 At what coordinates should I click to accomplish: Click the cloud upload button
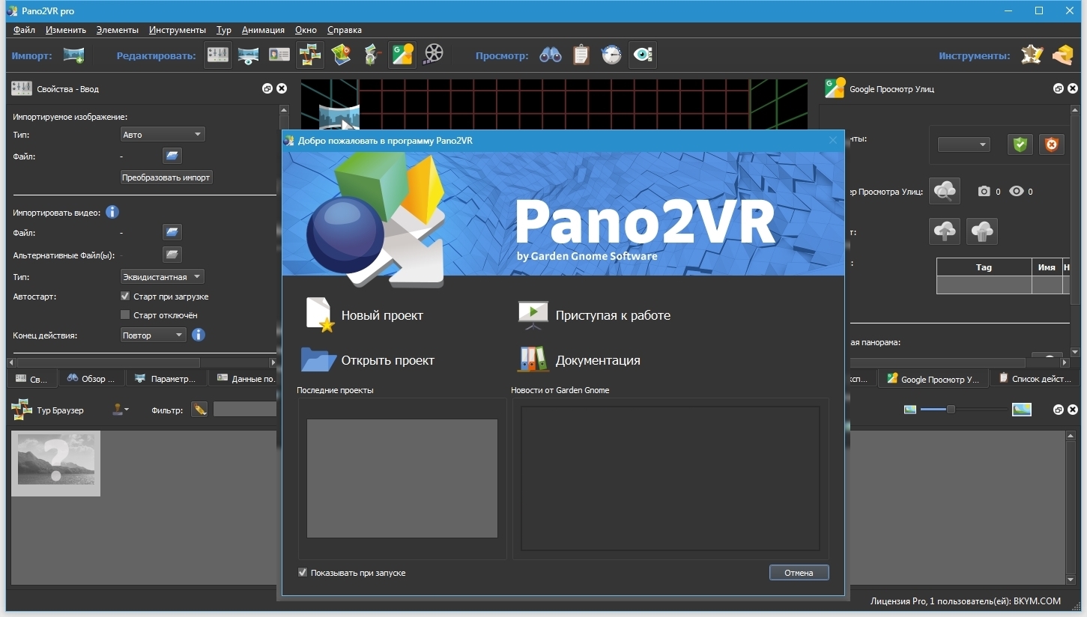pyautogui.click(x=945, y=231)
